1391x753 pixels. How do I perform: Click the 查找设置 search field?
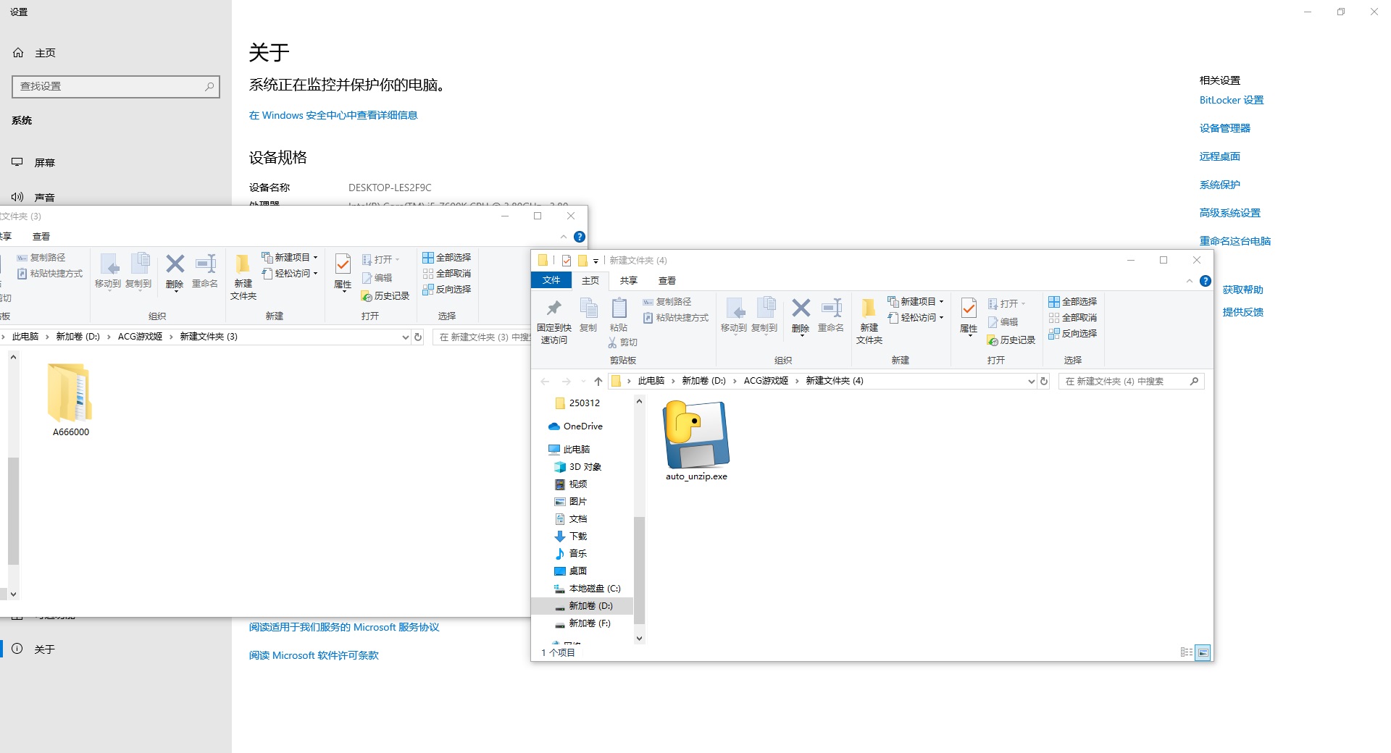109,86
